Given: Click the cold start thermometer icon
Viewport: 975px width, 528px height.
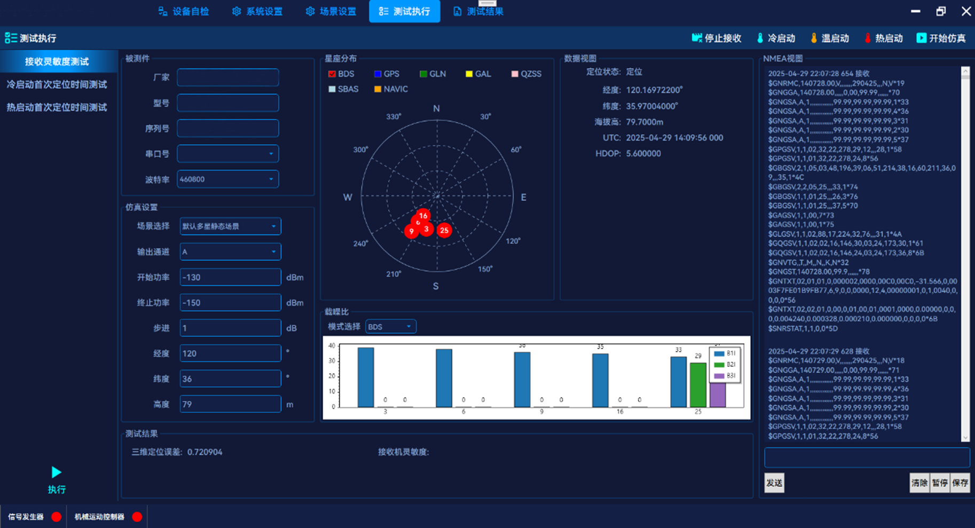Looking at the screenshot, I should coord(760,38).
